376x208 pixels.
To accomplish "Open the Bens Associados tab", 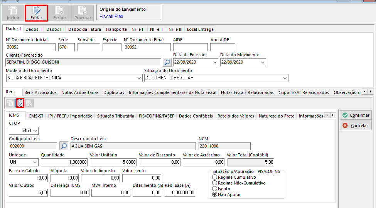I will pos(40,92).
